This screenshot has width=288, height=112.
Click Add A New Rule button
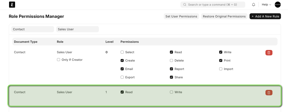coord(265,16)
